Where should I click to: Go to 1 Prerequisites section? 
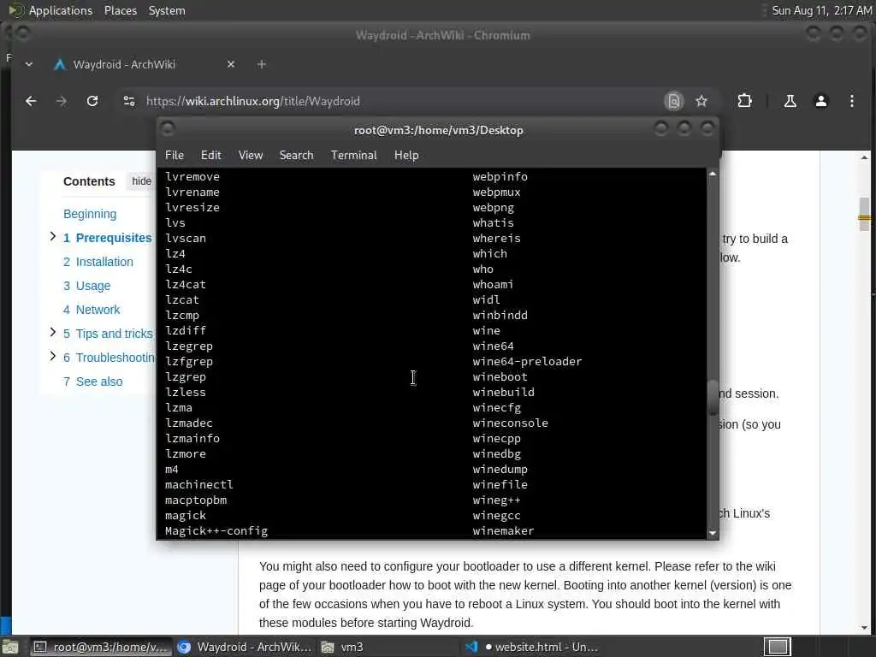[x=107, y=238]
